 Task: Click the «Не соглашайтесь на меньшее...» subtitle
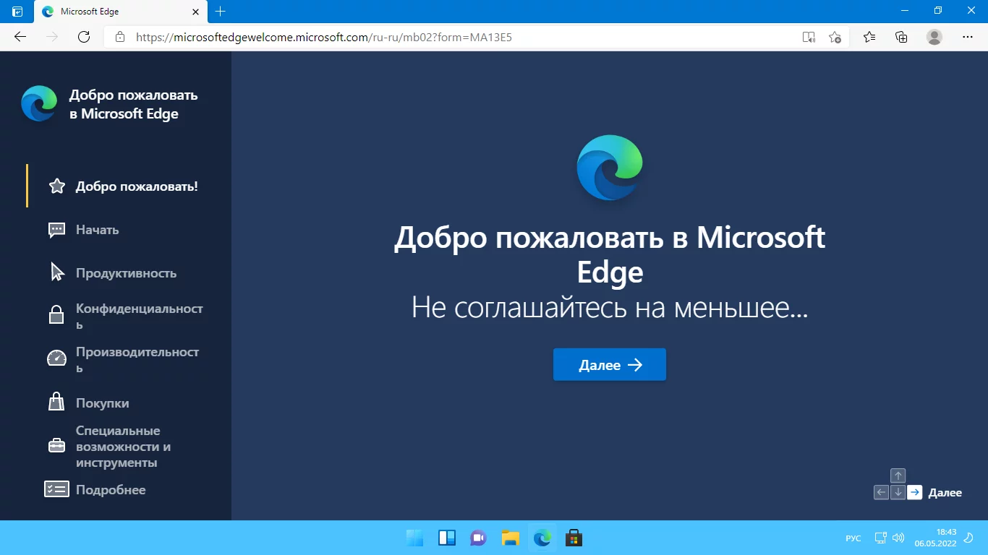pyautogui.click(x=610, y=309)
